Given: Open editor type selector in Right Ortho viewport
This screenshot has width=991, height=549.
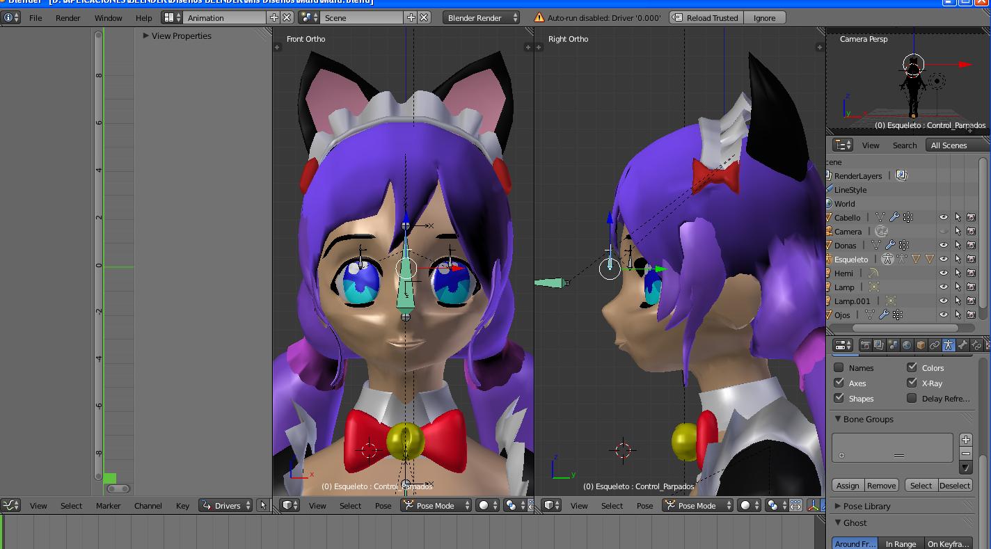Looking at the screenshot, I should click(x=551, y=506).
